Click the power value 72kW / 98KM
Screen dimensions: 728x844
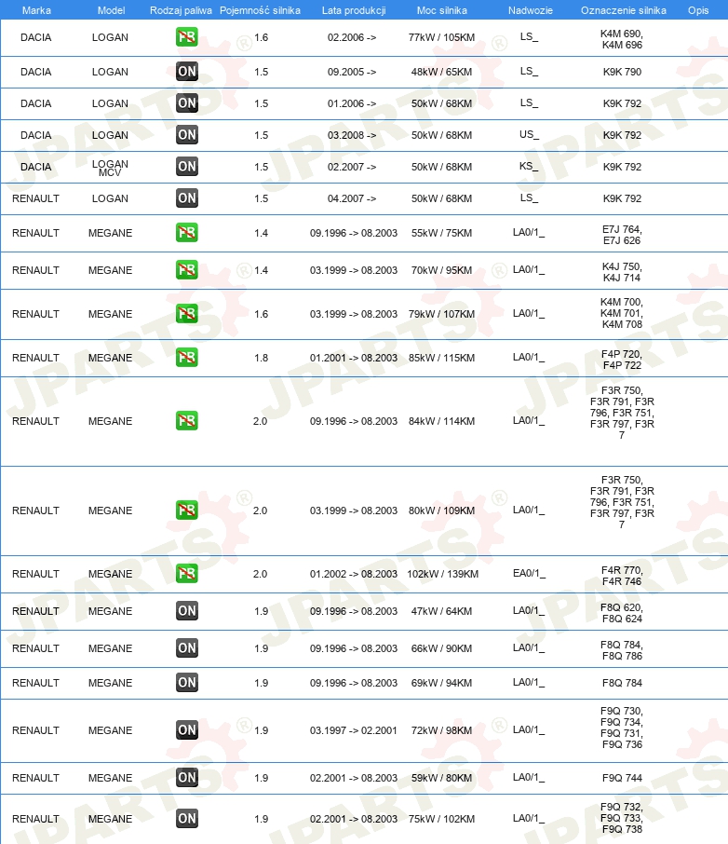pyautogui.click(x=442, y=730)
